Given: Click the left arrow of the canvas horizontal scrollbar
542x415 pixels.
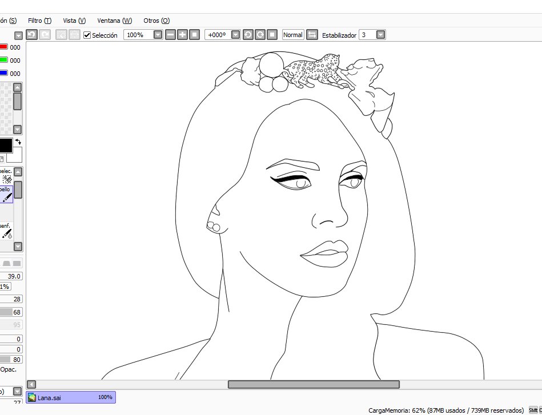Looking at the screenshot, I should (x=31, y=384).
